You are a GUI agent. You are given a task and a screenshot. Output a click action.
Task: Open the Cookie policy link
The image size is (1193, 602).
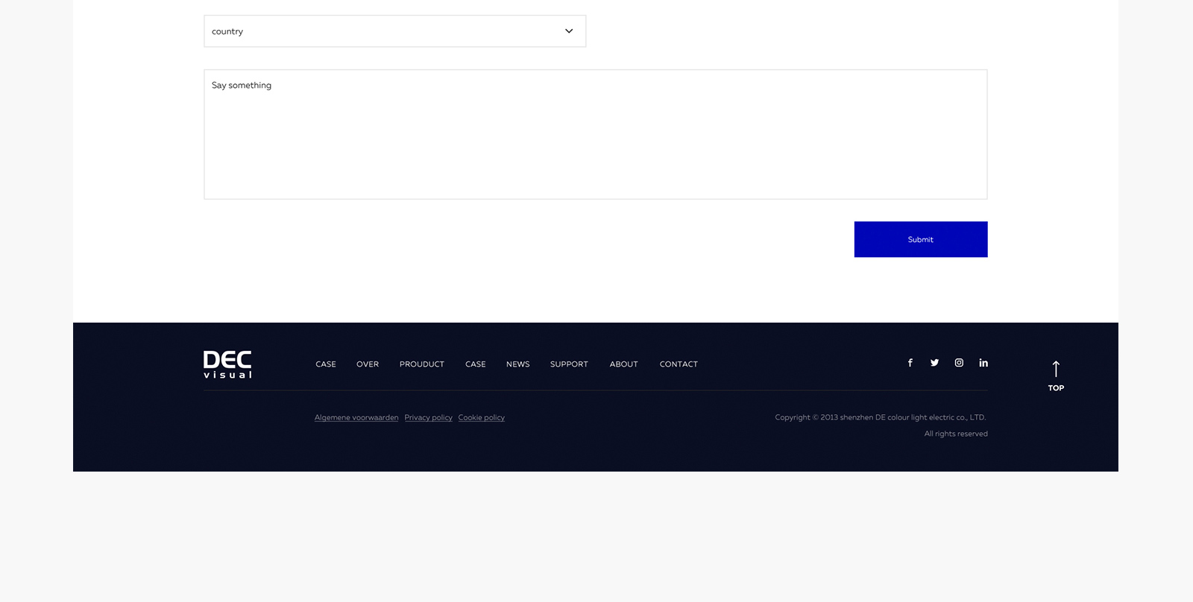(481, 418)
